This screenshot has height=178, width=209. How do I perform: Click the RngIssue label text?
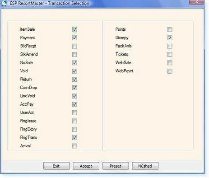pos(28,121)
